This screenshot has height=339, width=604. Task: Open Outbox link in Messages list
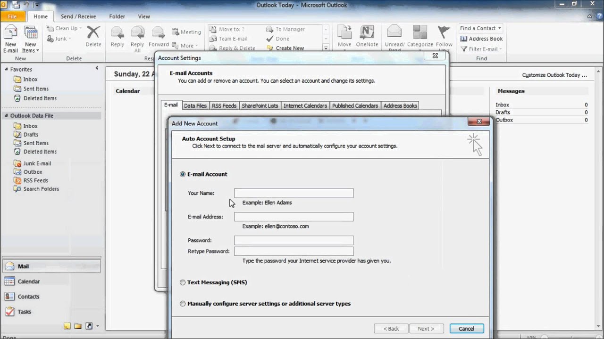tap(504, 120)
